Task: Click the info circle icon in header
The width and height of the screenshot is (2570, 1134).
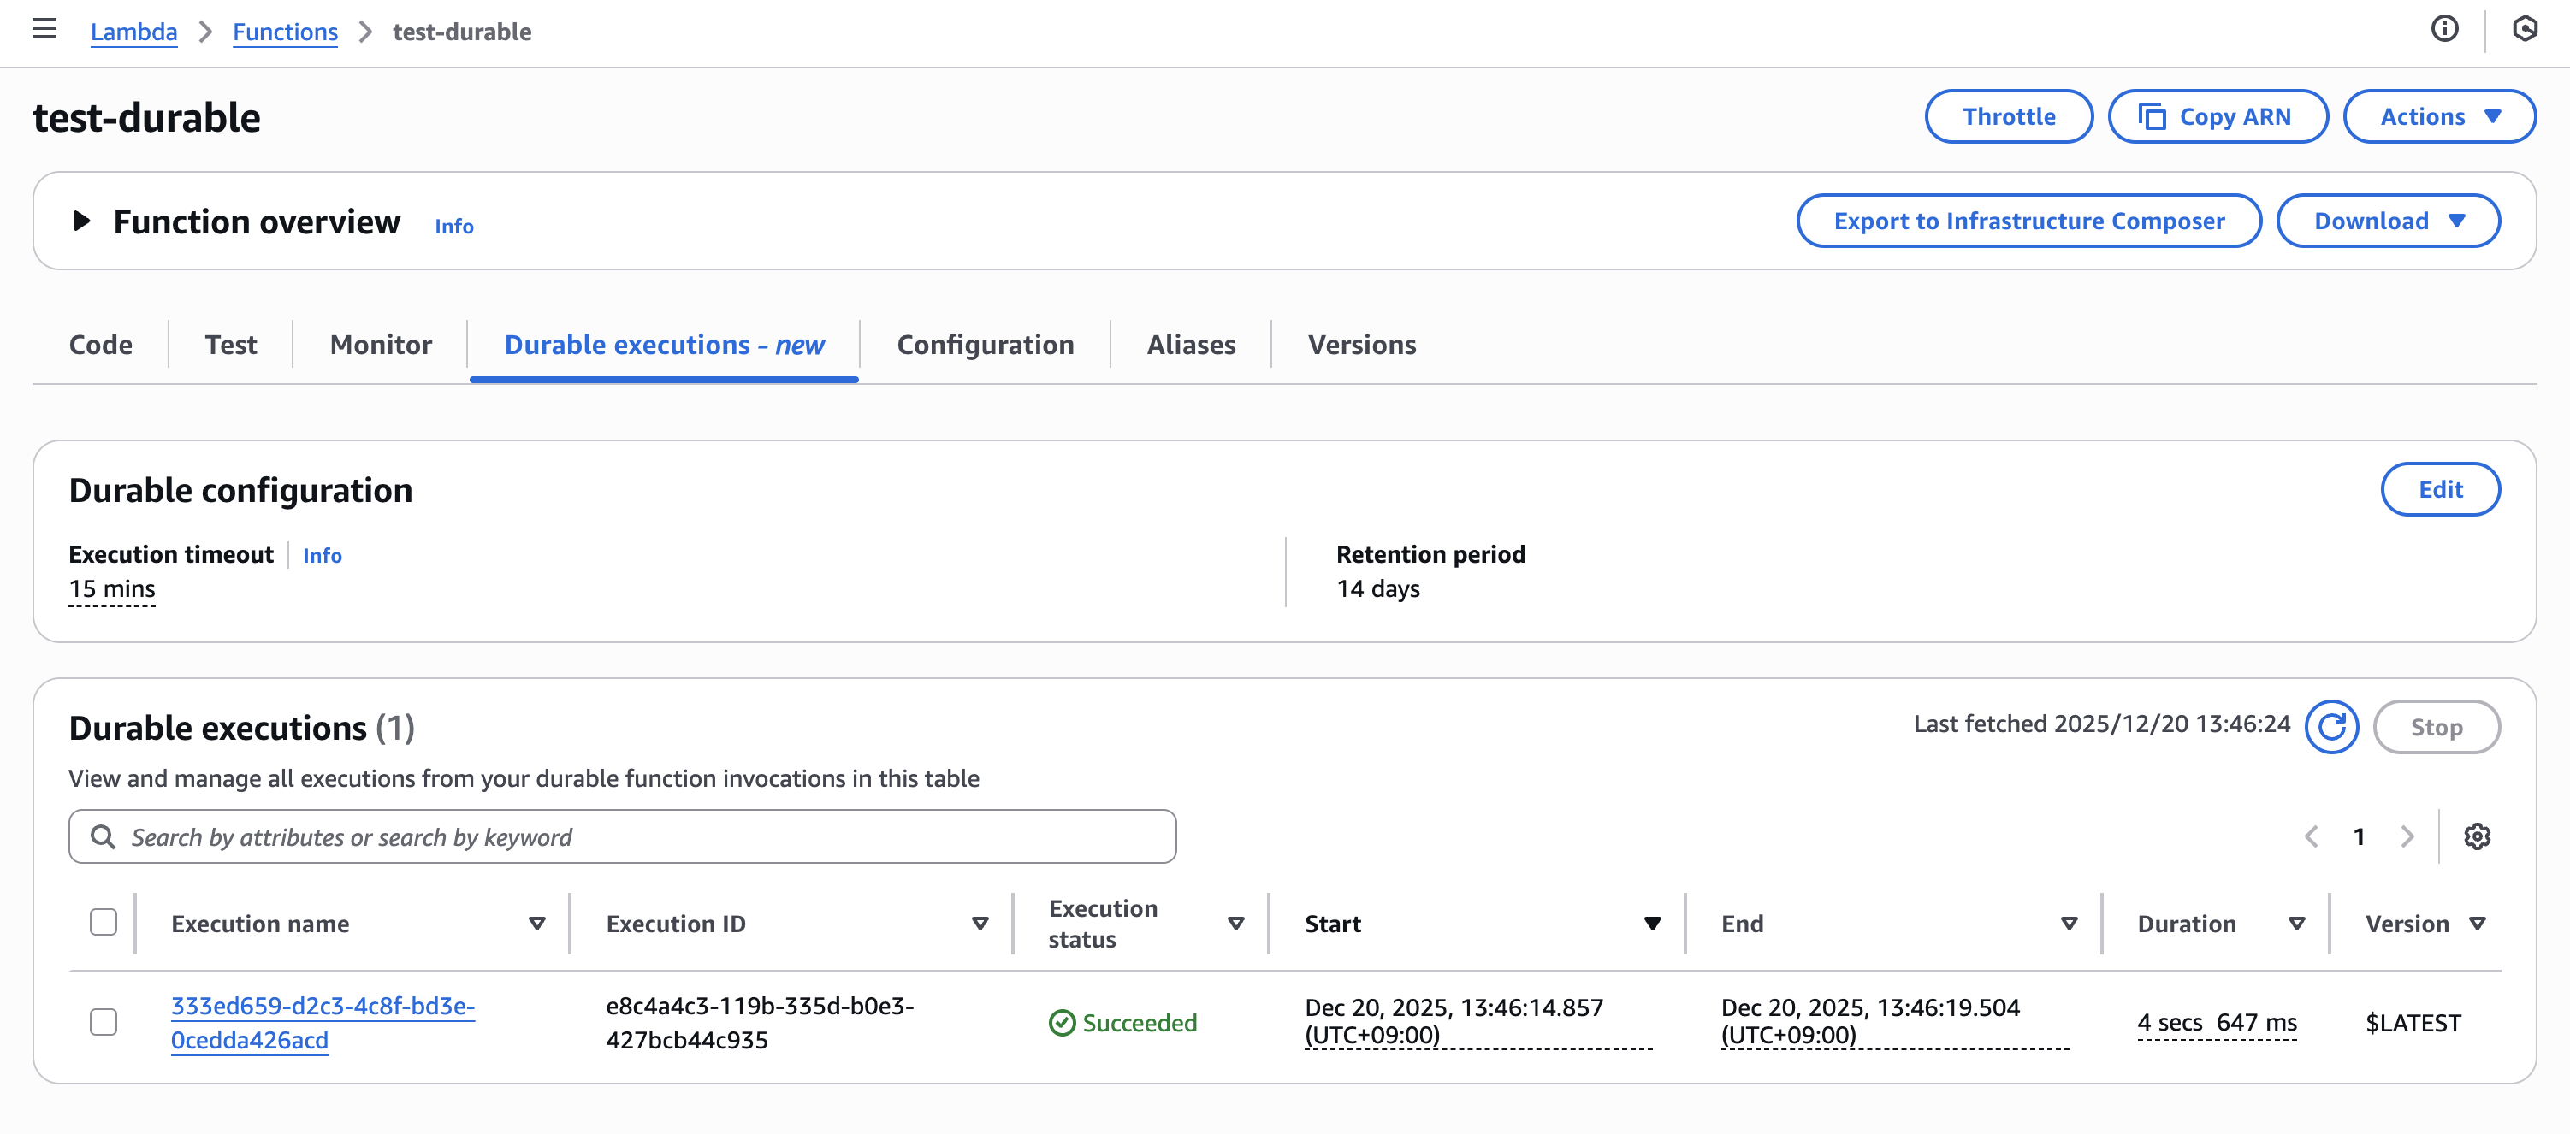Action: point(2444,29)
